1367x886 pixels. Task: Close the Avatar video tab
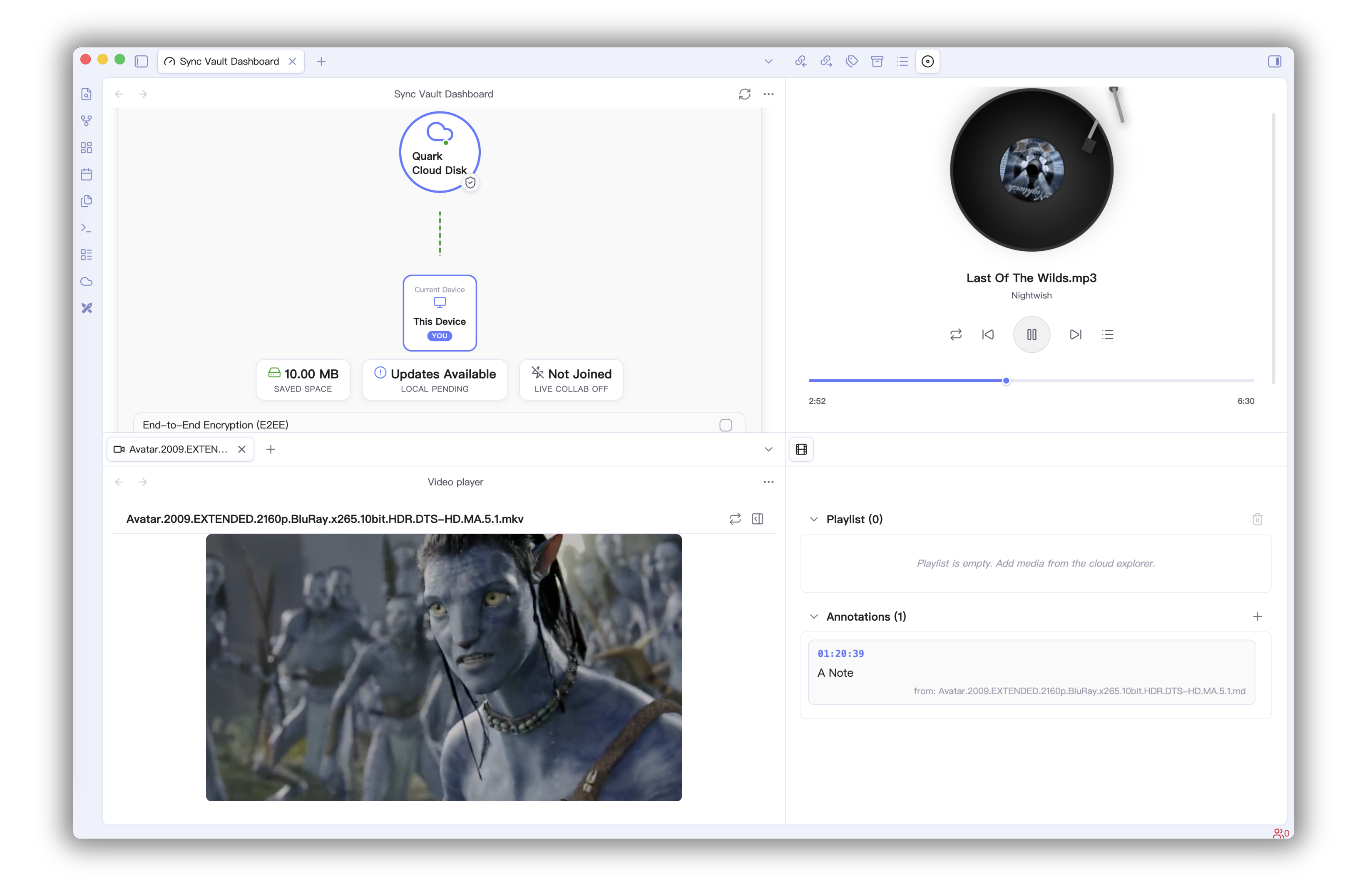click(x=242, y=449)
